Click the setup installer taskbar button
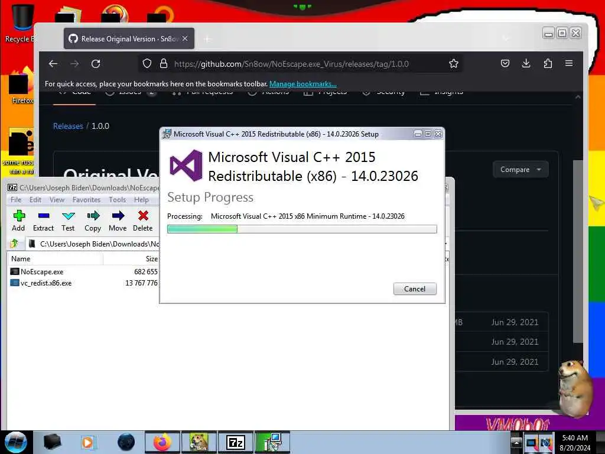This screenshot has width=605, height=454. [272, 442]
